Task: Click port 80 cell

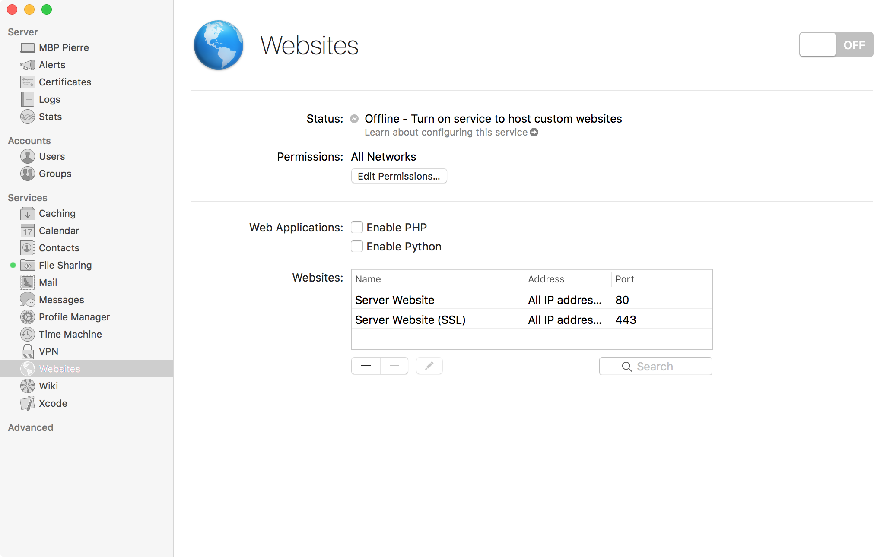Action: [x=622, y=300]
